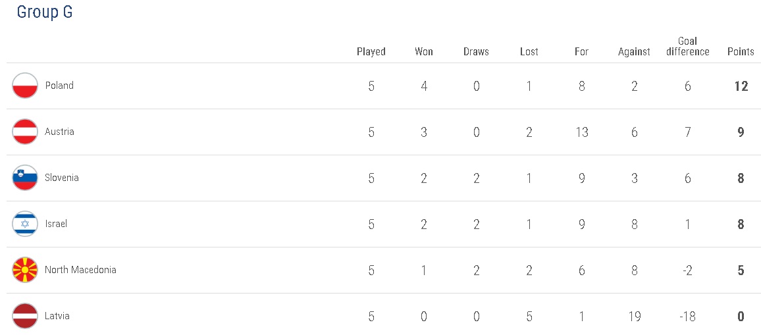Select the Israel team name

[x=56, y=224]
